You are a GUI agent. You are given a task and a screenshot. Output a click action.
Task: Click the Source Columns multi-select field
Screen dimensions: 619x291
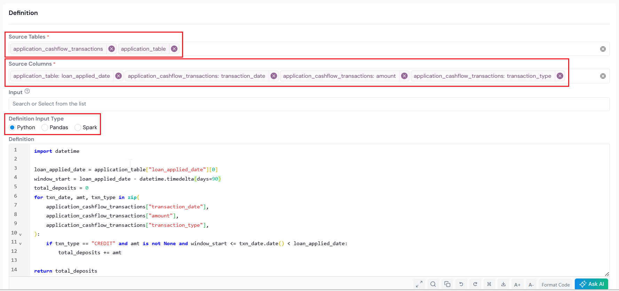click(x=309, y=76)
